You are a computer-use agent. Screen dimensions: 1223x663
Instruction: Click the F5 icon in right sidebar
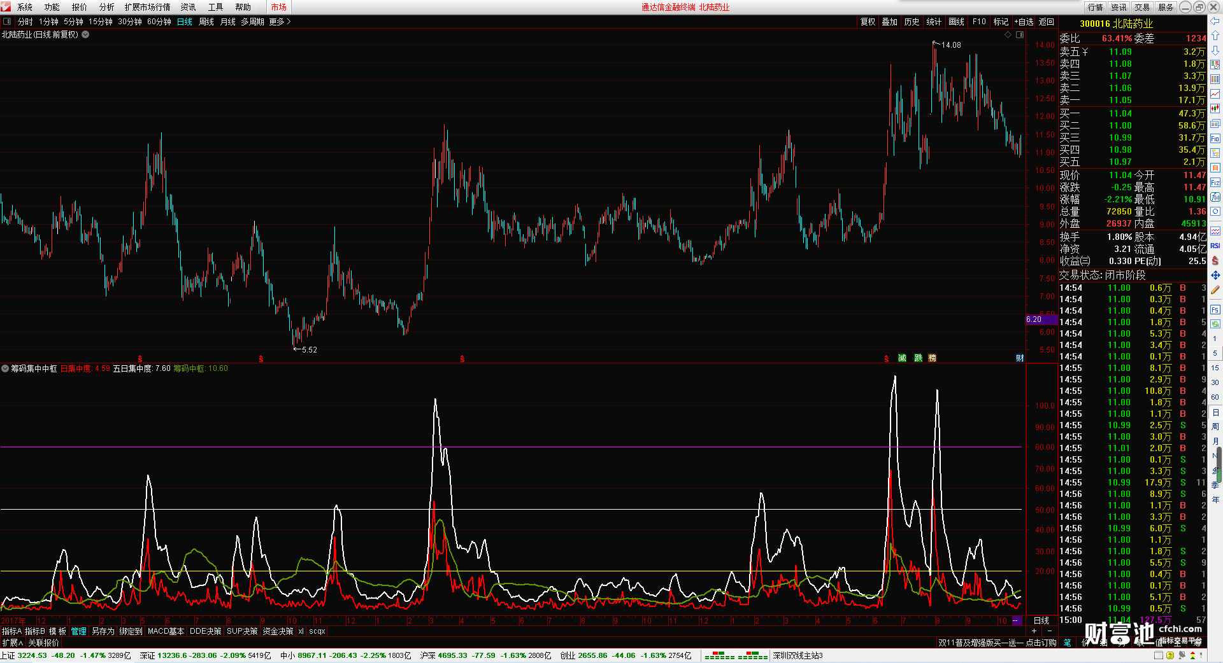[1215, 310]
